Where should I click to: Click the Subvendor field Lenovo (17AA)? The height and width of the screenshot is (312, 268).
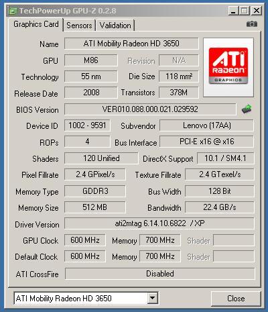[x=207, y=125]
